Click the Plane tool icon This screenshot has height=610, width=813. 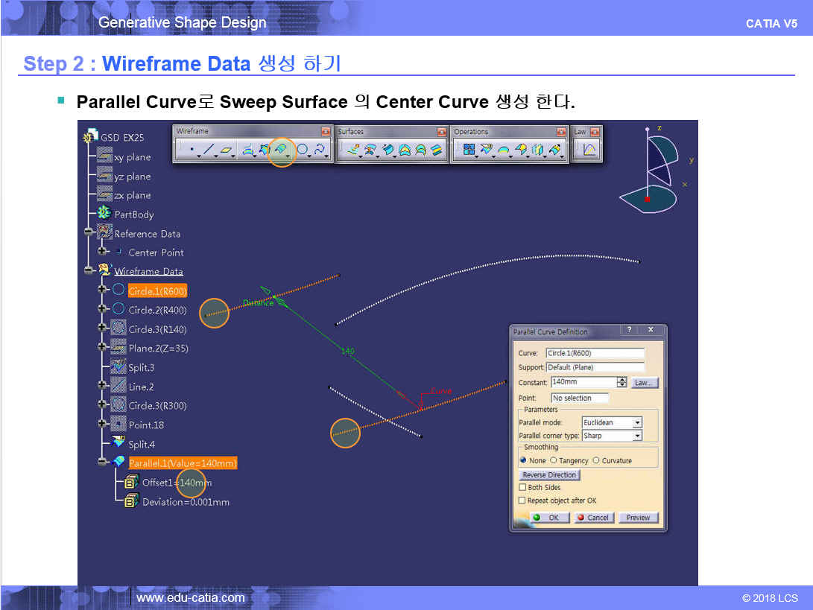(x=227, y=150)
